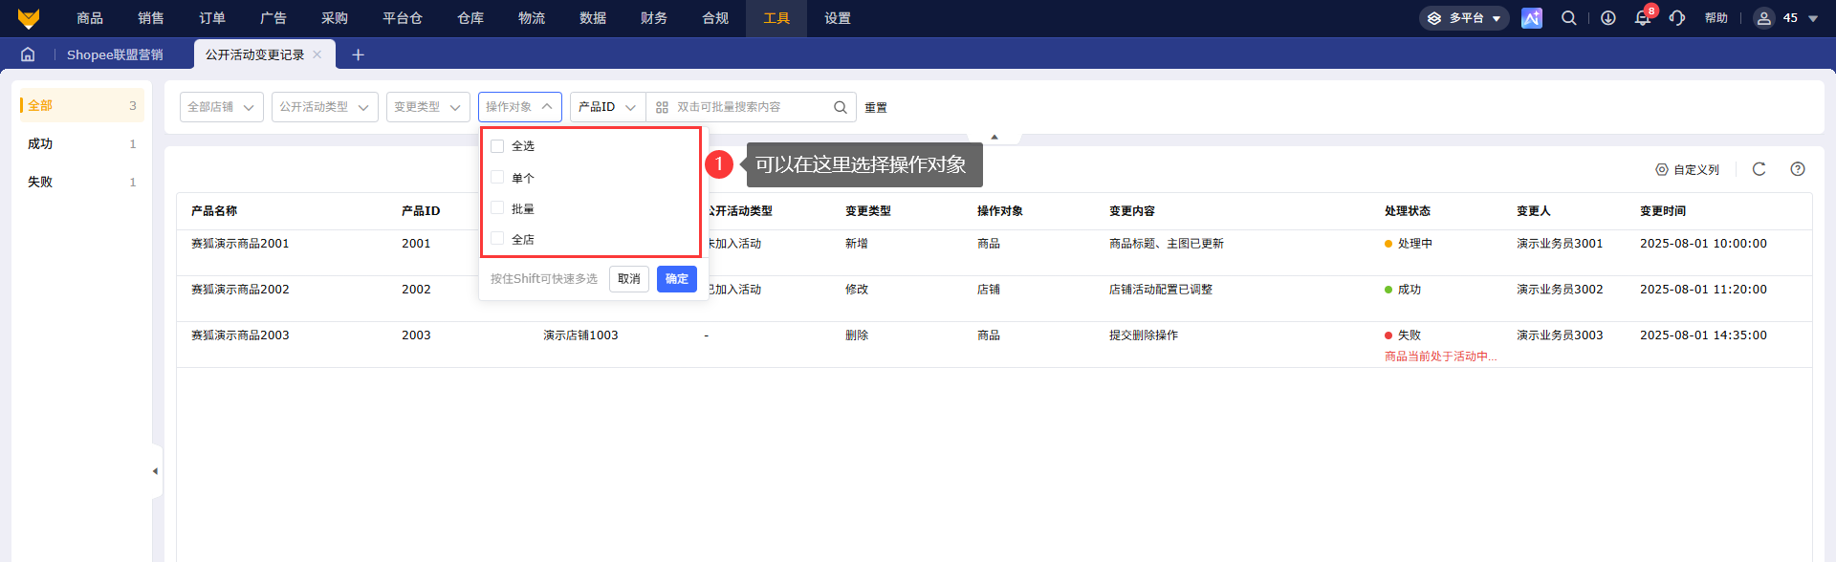Screen dimensions: 1836x562
Task: Click the search magnifier in product ID field
Action: [x=840, y=107]
